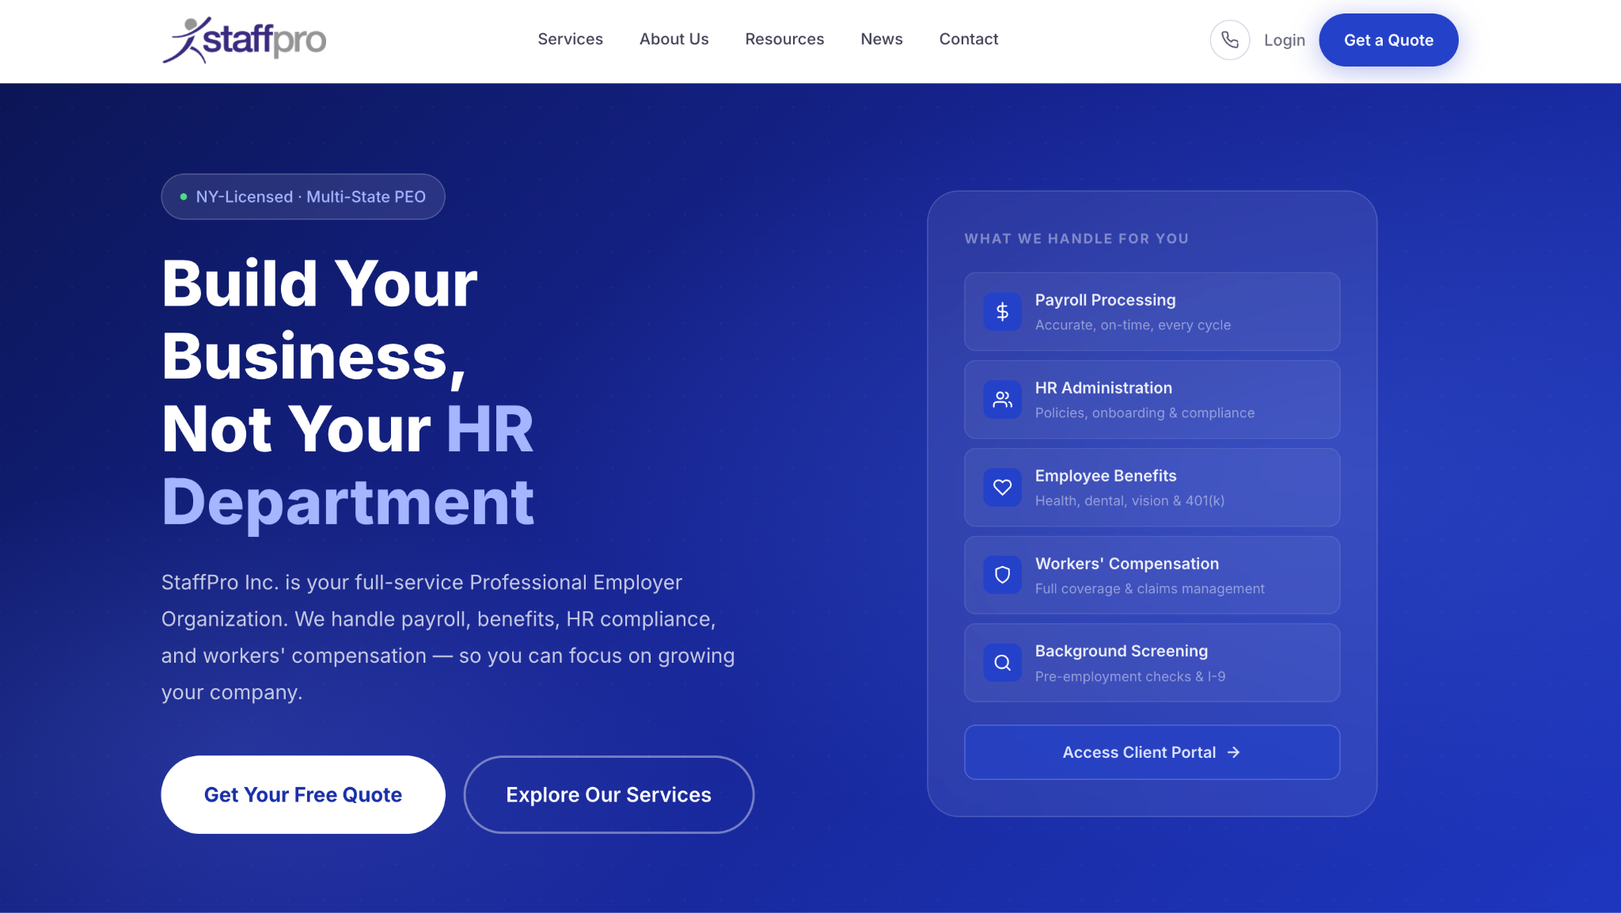This screenshot has height=913, width=1621.
Task: Click 'Pre-employment checks & I-9' text
Action: (1130, 676)
